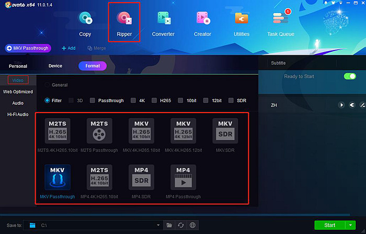Select the Audio category
Viewport: 366px width, 234px height.
pyautogui.click(x=18, y=103)
